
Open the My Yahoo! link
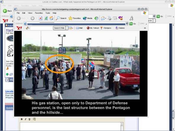(93, 28)
